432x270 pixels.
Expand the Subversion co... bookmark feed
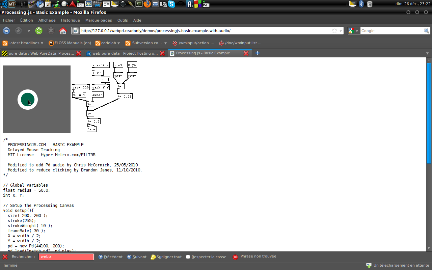point(146,43)
